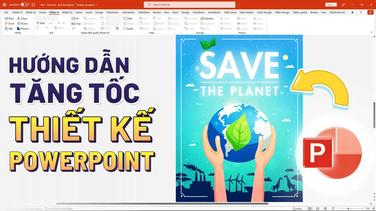
Task: Click the zoom slider in status bar
Action: click(x=349, y=209)
